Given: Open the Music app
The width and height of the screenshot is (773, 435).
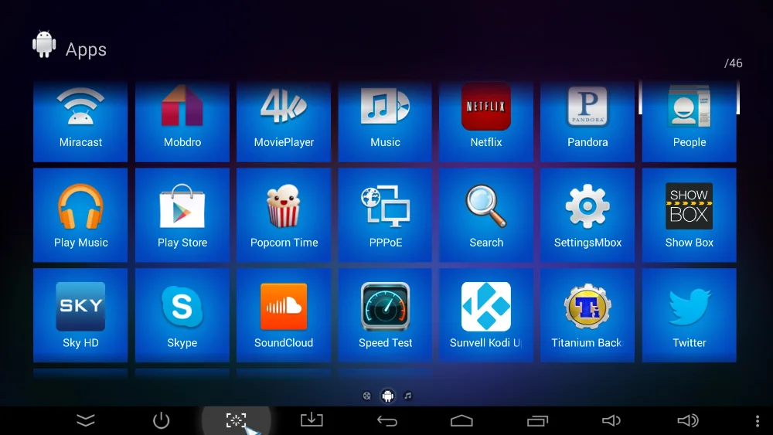Looking at the screenshot, I should [385, 121].
